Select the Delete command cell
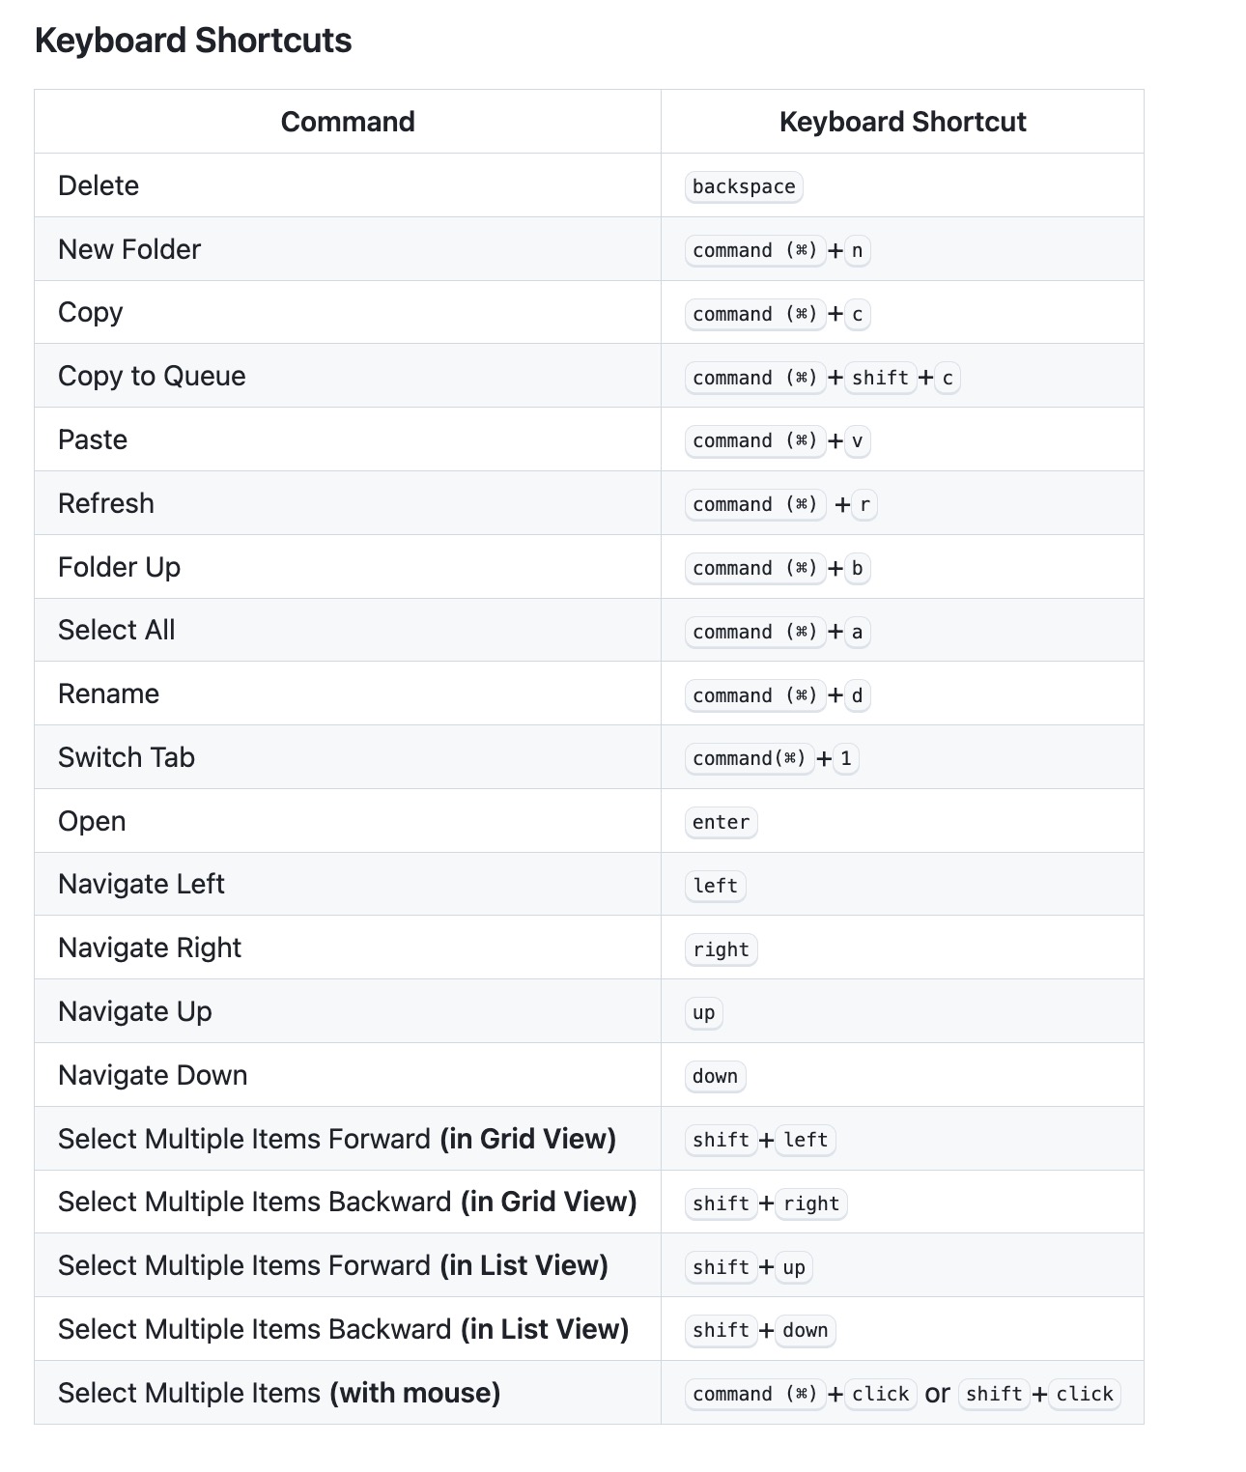 348,185
